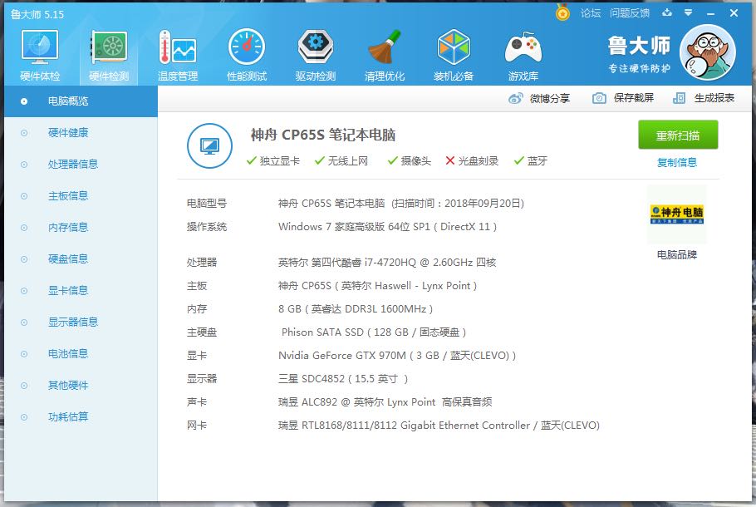Image resolution: width=756 pixels, height=507 pixels.
Task: Close the 鲁大师 window
Action: point(734,13)
